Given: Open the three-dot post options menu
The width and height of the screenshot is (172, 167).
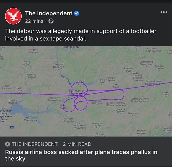Looking at the screenshot, I should click(164, 12).
